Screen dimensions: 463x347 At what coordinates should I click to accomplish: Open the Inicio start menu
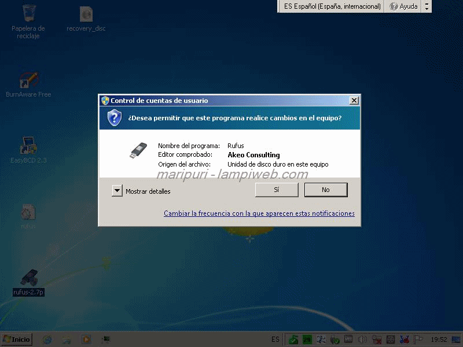click(17, 339)
